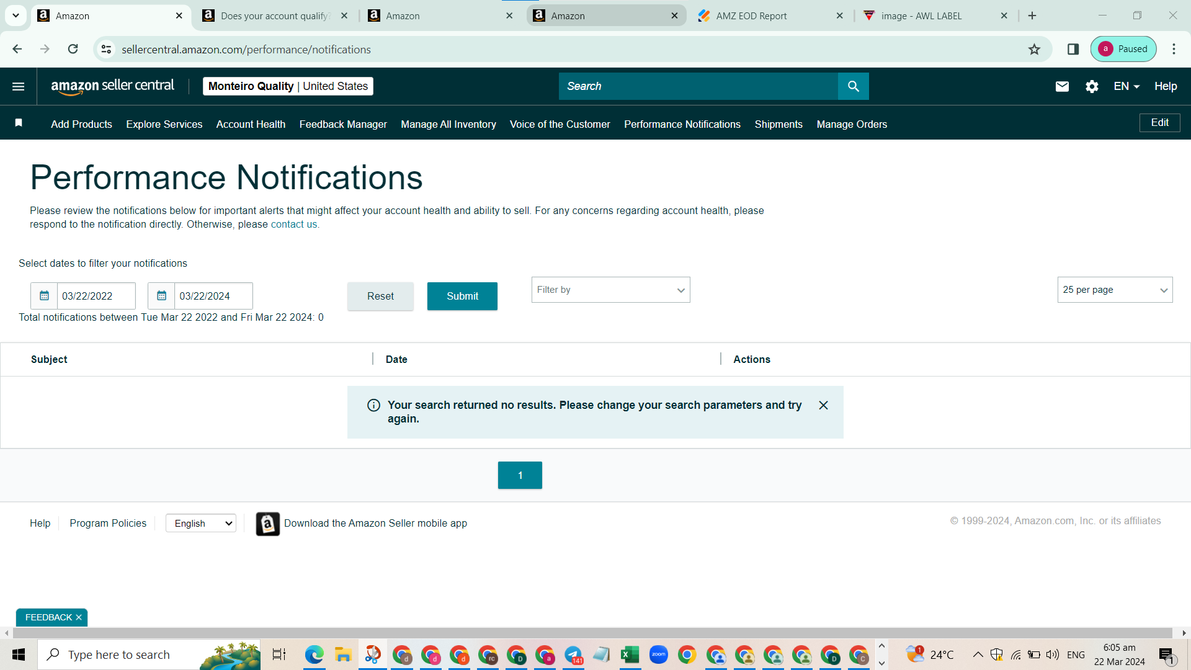Open Telegram from the taskbar
This screenshot has height=670, width=1191.
tap(573, 654)
